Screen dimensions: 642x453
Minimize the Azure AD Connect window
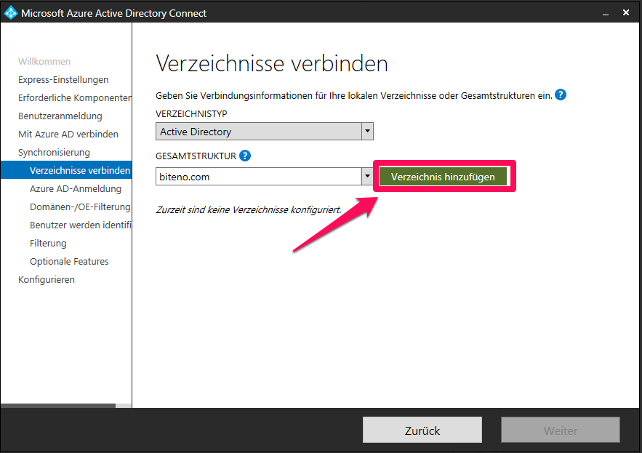pos(606,13)
